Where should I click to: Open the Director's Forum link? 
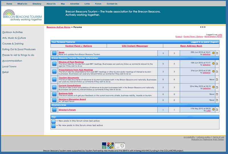pos(67,110)
